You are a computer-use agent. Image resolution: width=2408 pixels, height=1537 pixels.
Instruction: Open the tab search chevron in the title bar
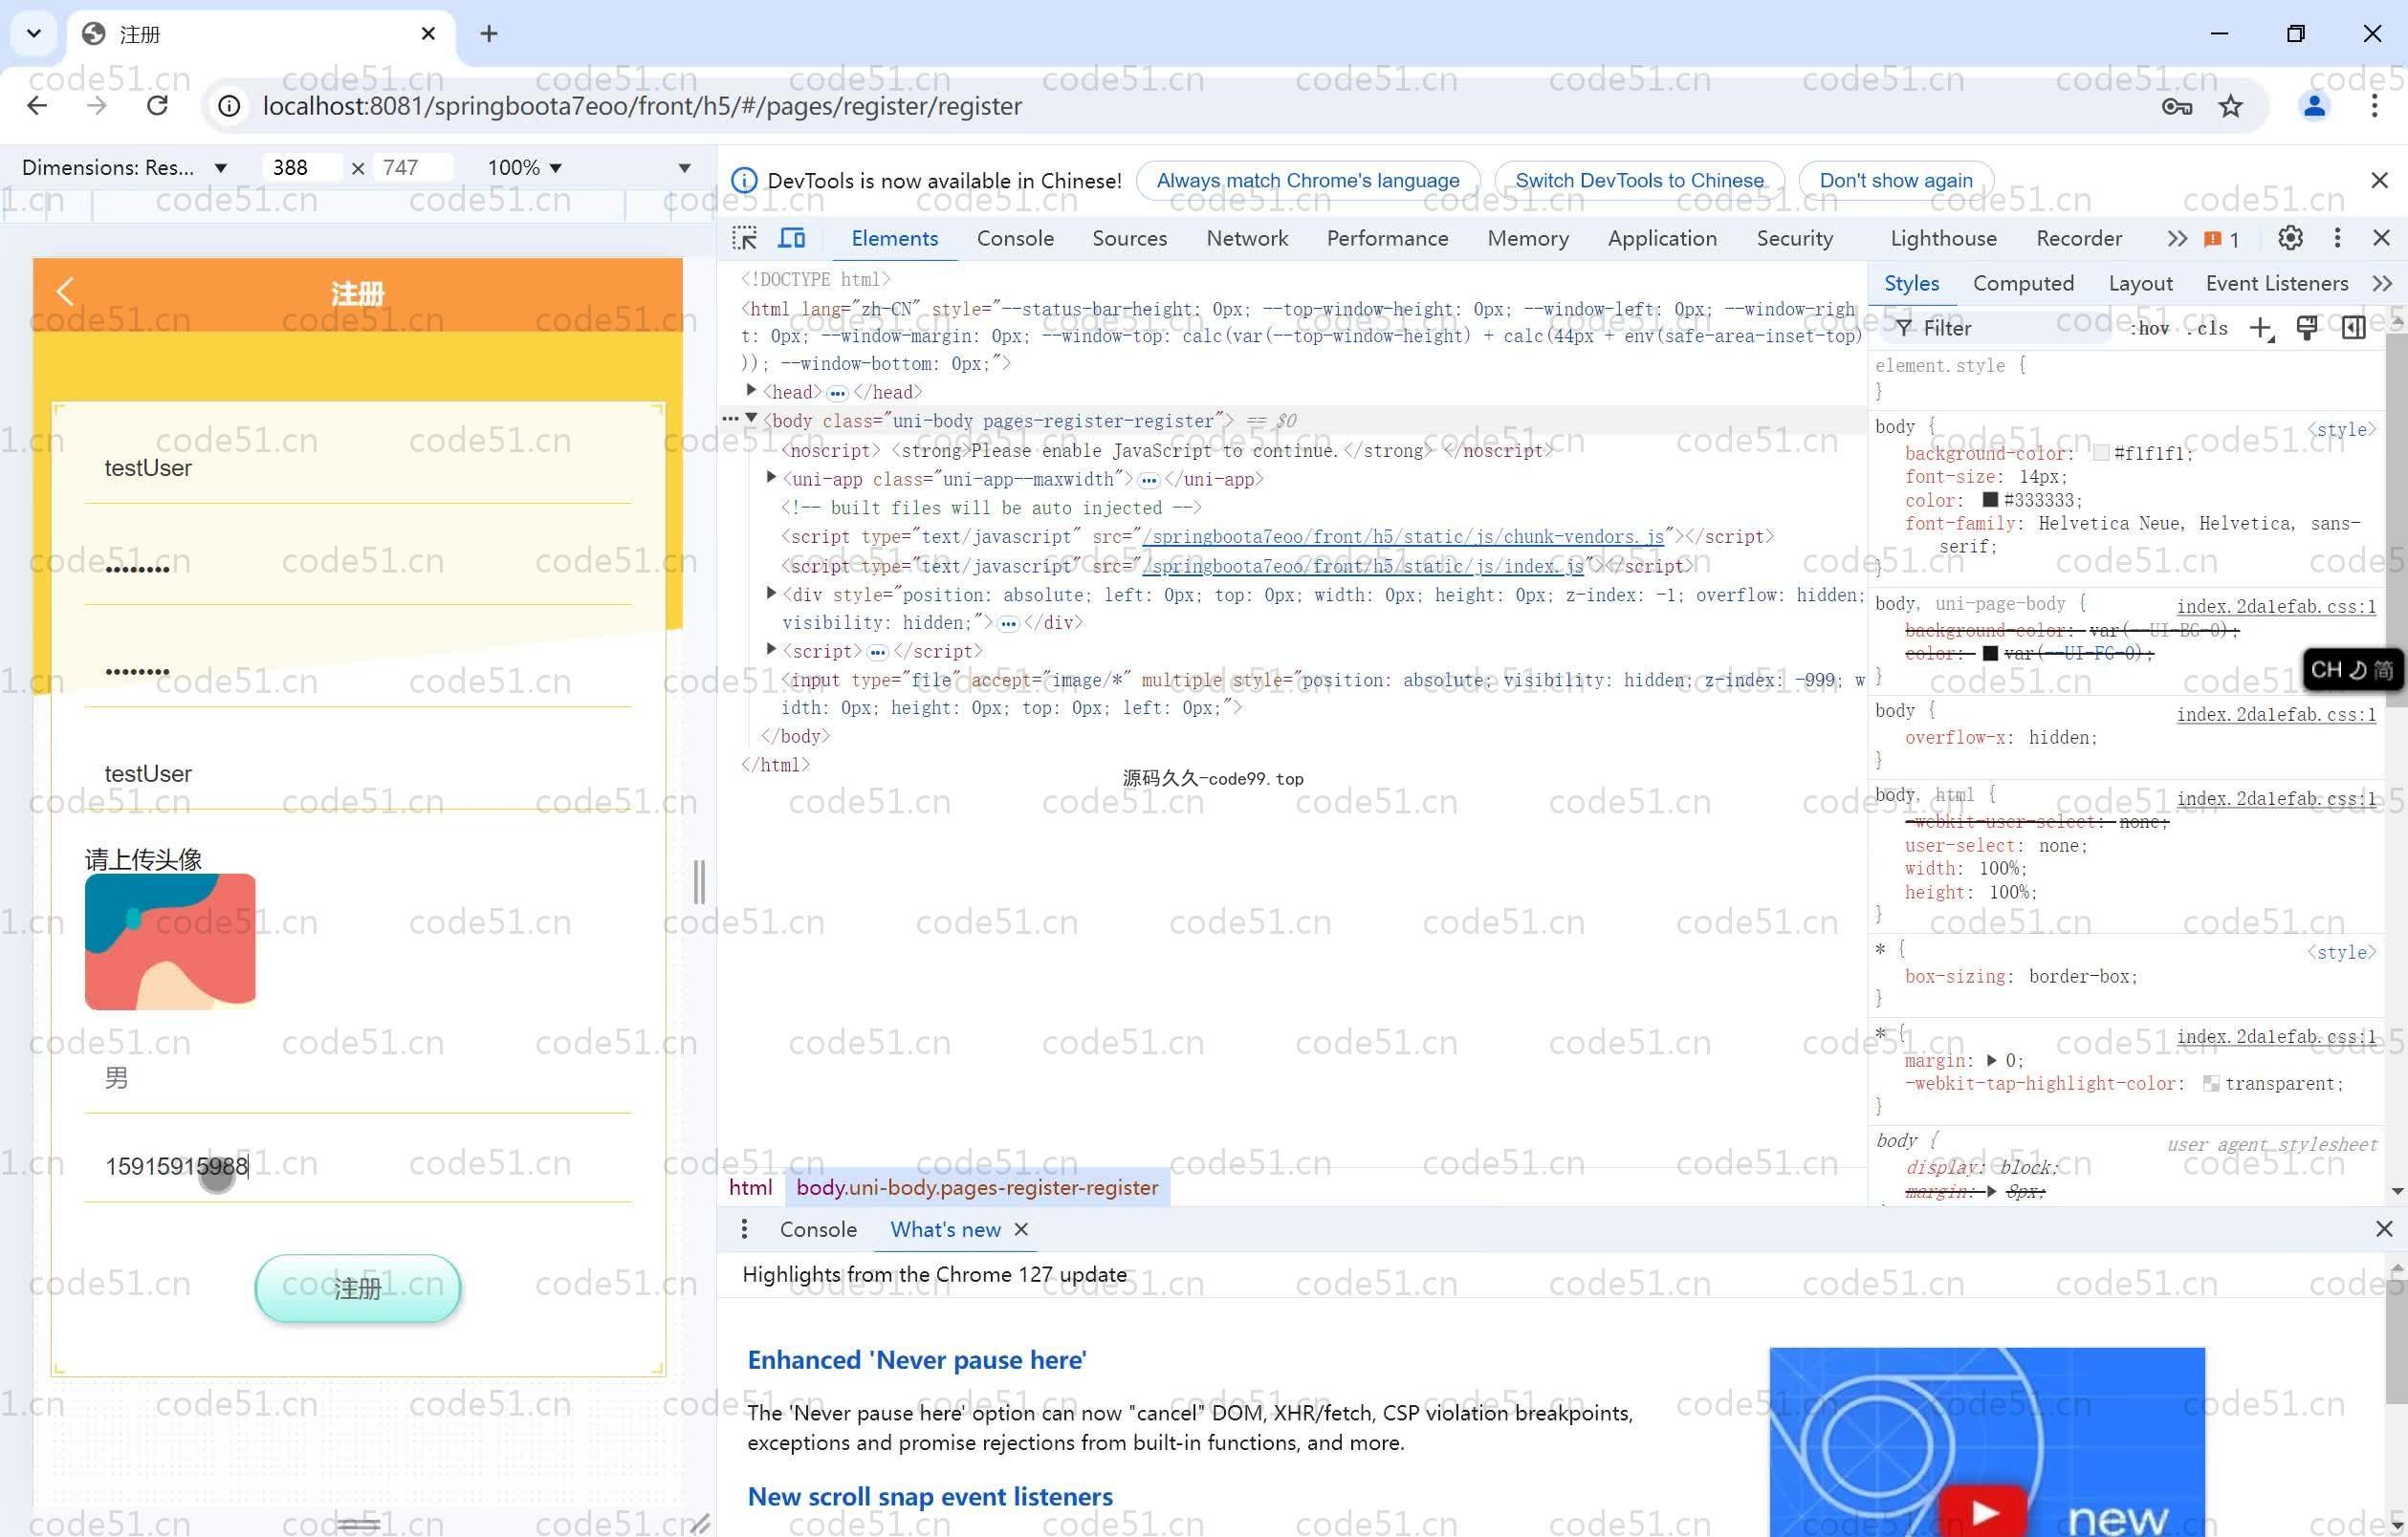(34, 34)
